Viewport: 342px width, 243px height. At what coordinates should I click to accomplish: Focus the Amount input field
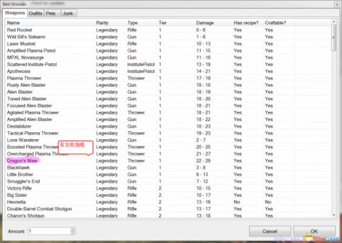point(50,231)
